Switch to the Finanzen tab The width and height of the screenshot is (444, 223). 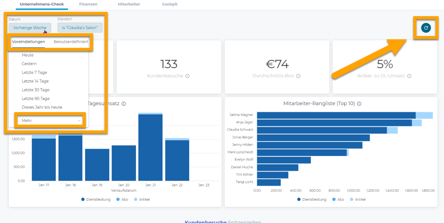tap(88, 4)
